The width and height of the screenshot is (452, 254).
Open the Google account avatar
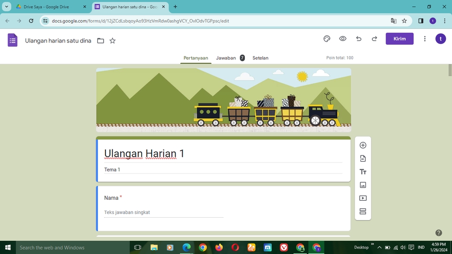pos(441,39)
